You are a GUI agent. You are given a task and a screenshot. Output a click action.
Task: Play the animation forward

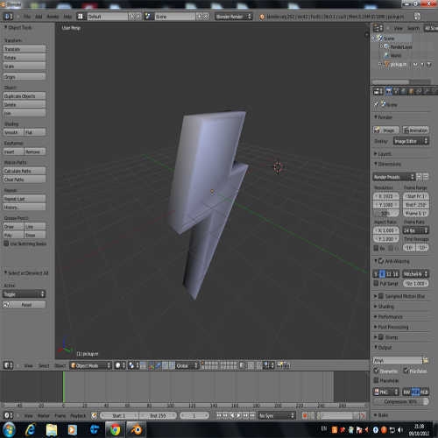tap(239, 415)
